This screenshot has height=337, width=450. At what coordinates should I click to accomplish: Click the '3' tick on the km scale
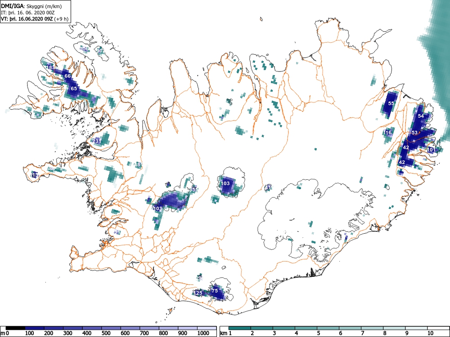pyautogui.click(x=274, y=333)
